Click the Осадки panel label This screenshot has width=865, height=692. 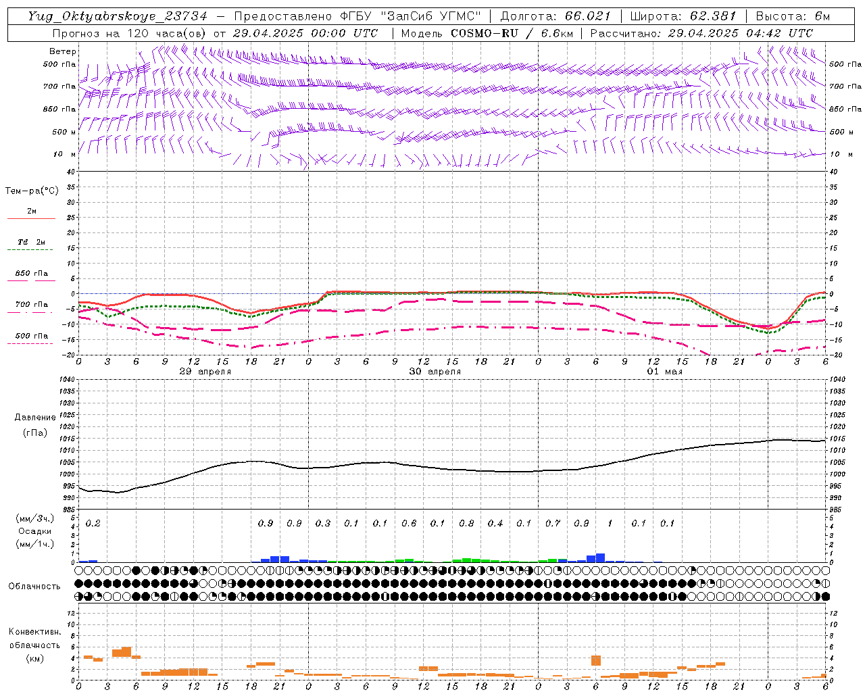35,531
